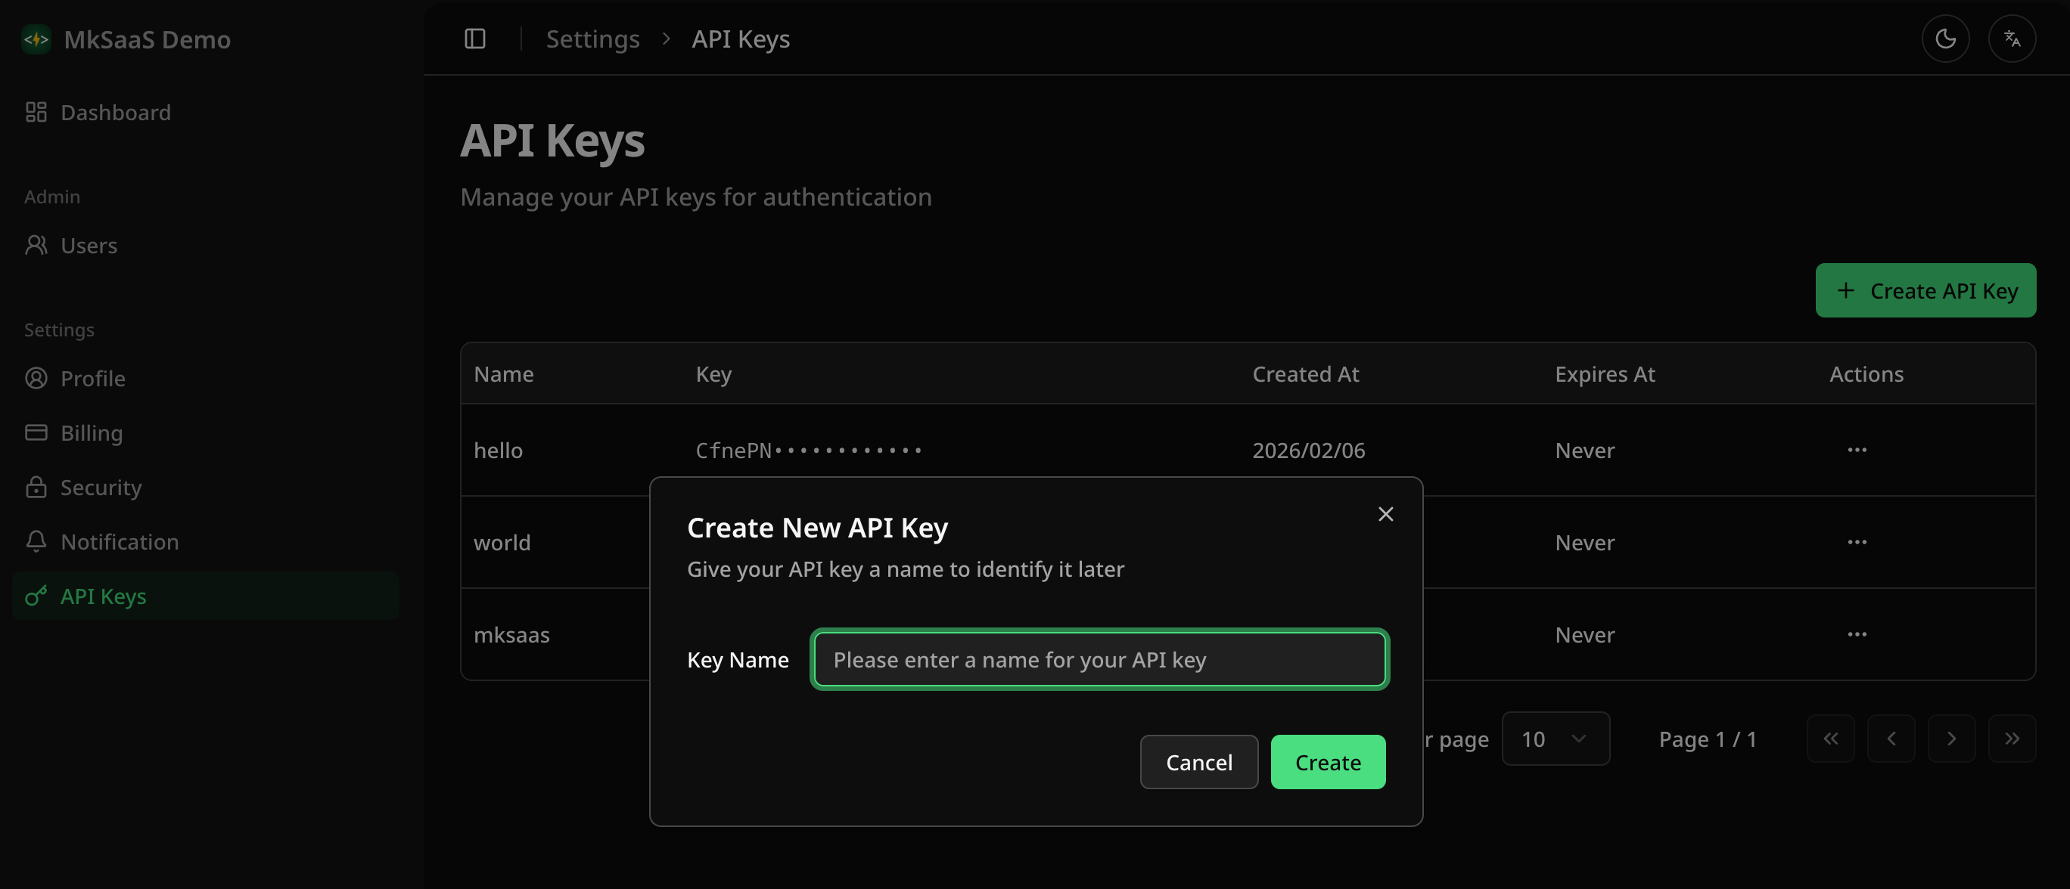Screen dimensions: 2070x889
Task: Expand the rows per page dropdown
Action: 1555,739
